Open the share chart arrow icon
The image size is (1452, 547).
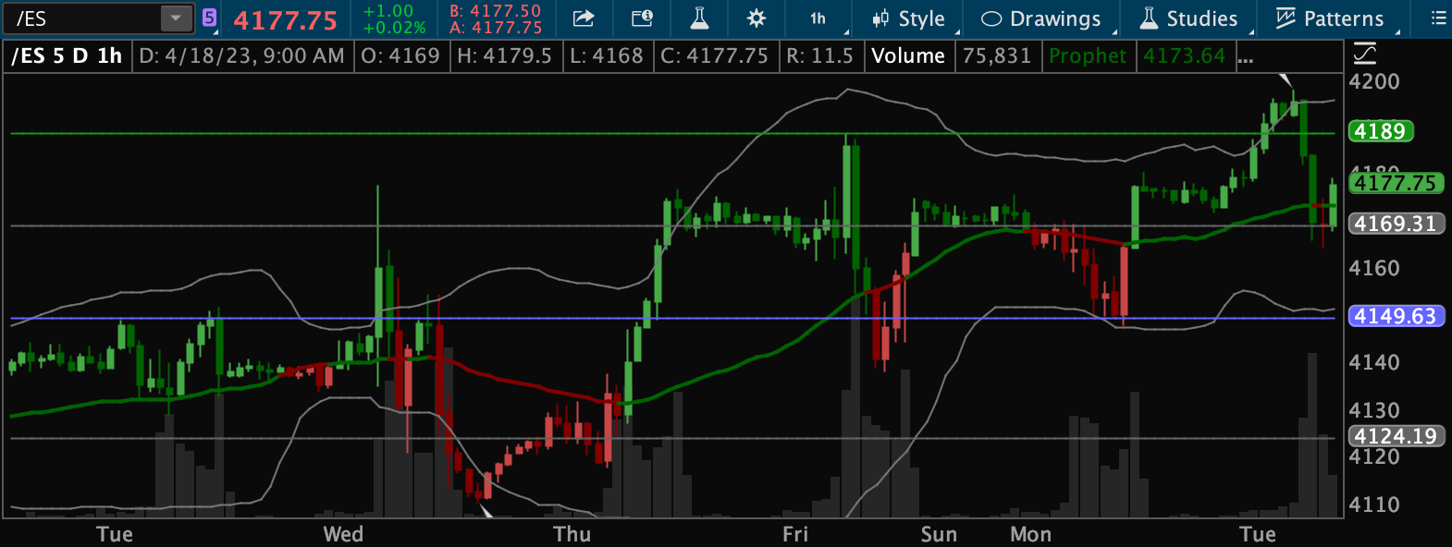click(584, 18)
